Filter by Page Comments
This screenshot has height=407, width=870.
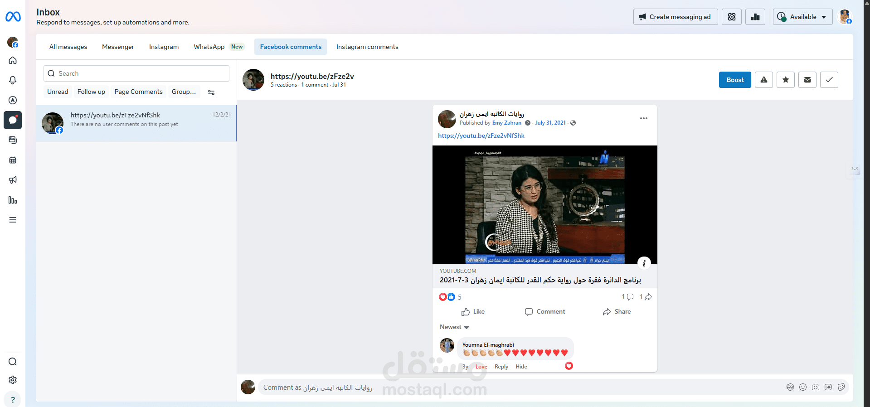click(x=138, y=92)
